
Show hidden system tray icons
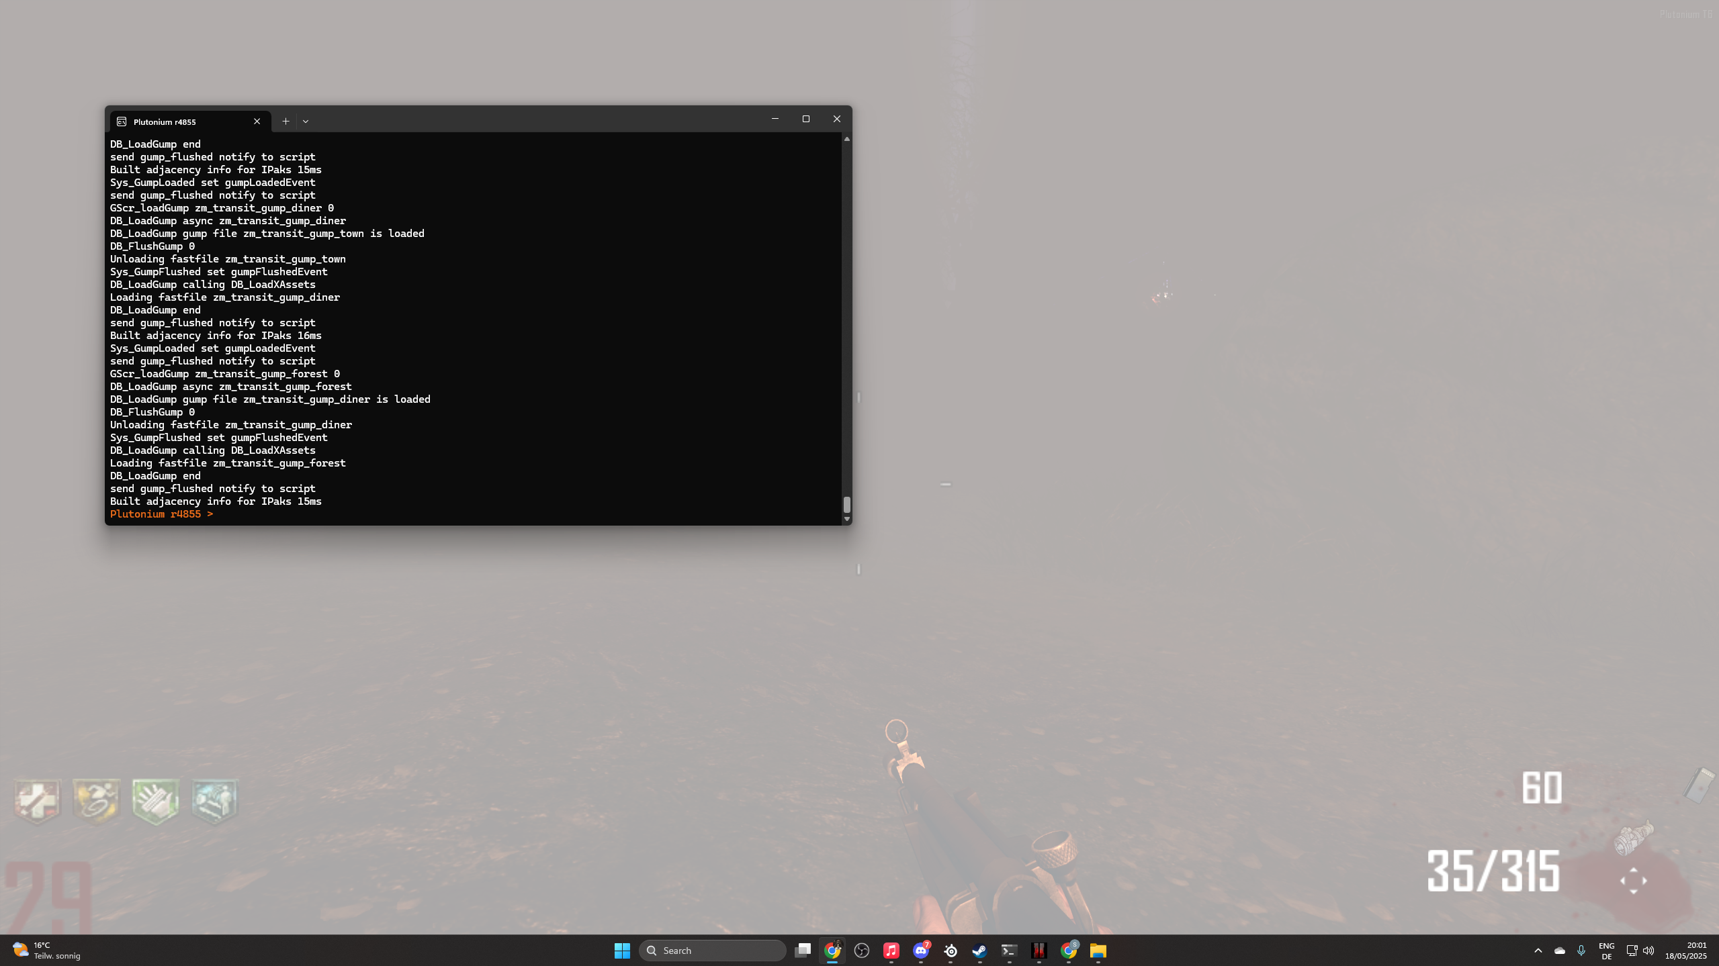[x=1538, y=951]
